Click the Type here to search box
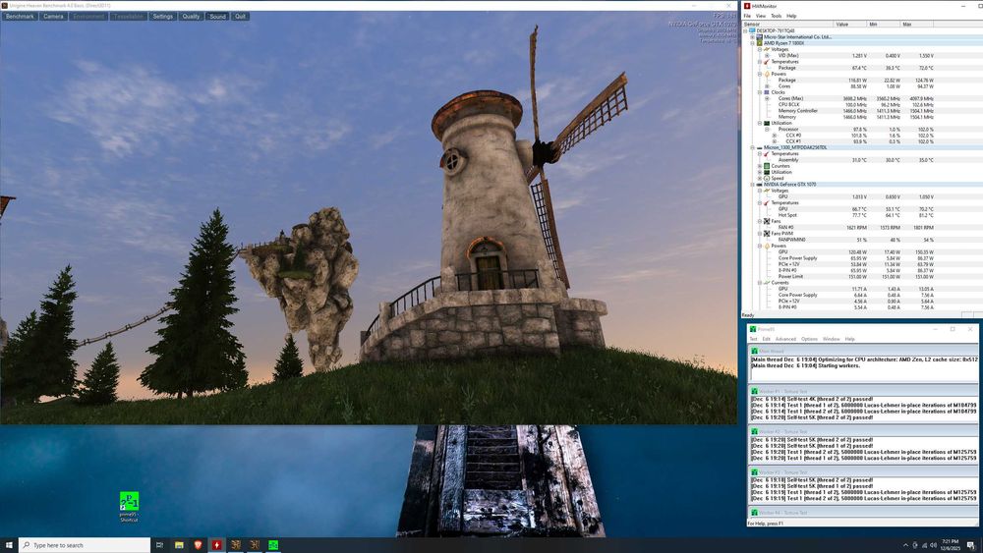983x553 pixels. tap(85, 545)
